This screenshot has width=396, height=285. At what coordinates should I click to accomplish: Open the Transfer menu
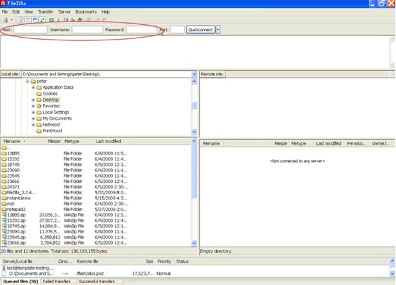point(45,12)
